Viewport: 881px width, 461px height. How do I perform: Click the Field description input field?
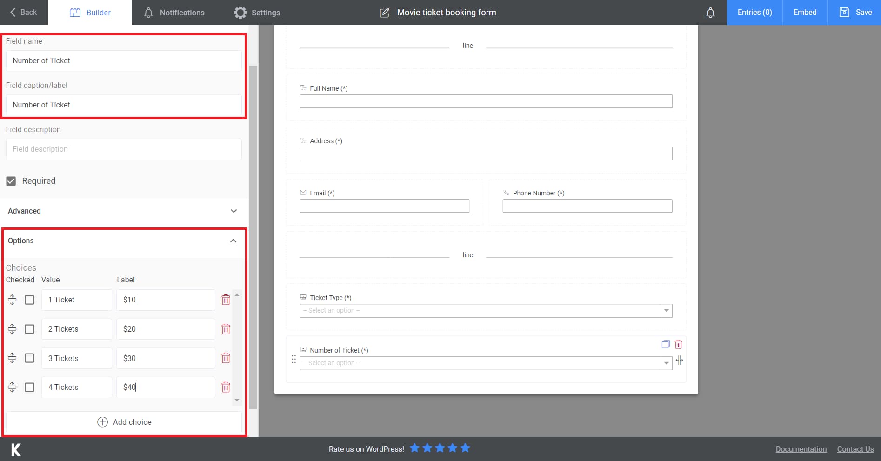click(124, 149)
